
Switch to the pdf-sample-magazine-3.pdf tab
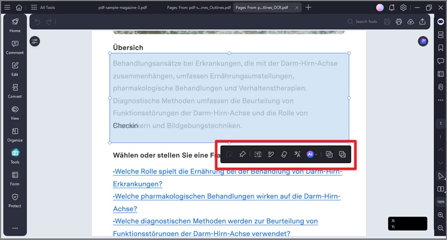pyautogui.click(x=122, y=7)
